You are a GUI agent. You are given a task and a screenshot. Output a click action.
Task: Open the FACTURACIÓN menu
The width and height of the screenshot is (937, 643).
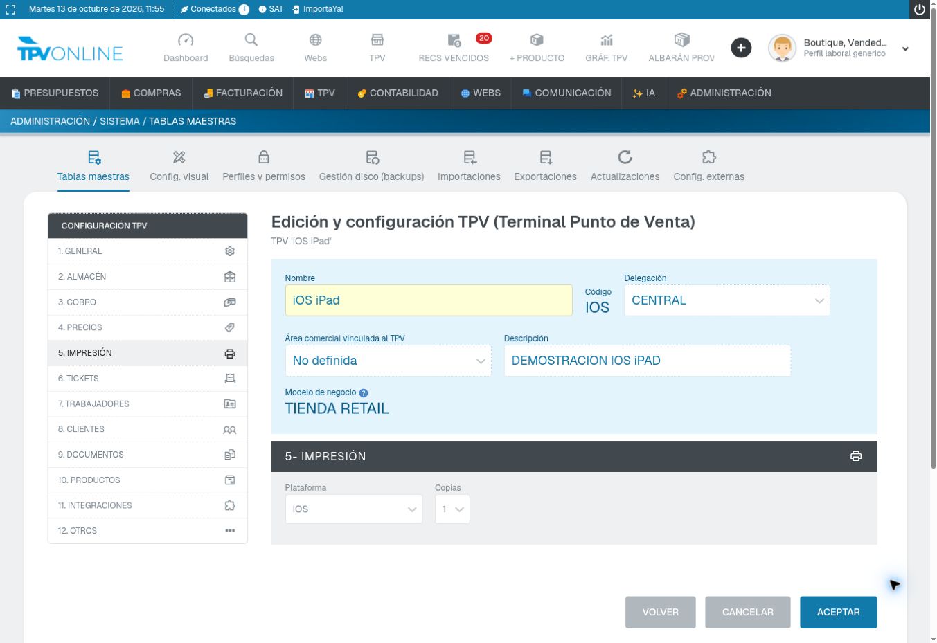(243, 93)
